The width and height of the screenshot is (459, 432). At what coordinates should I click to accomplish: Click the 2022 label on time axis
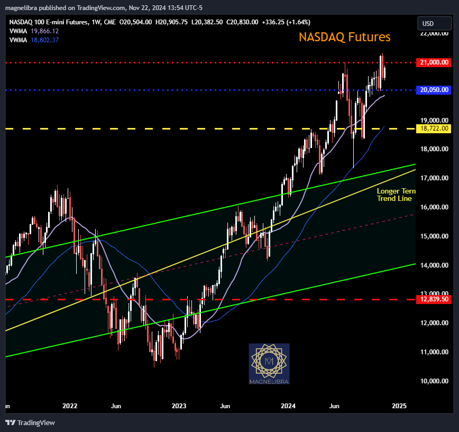(x=70, y=406)
